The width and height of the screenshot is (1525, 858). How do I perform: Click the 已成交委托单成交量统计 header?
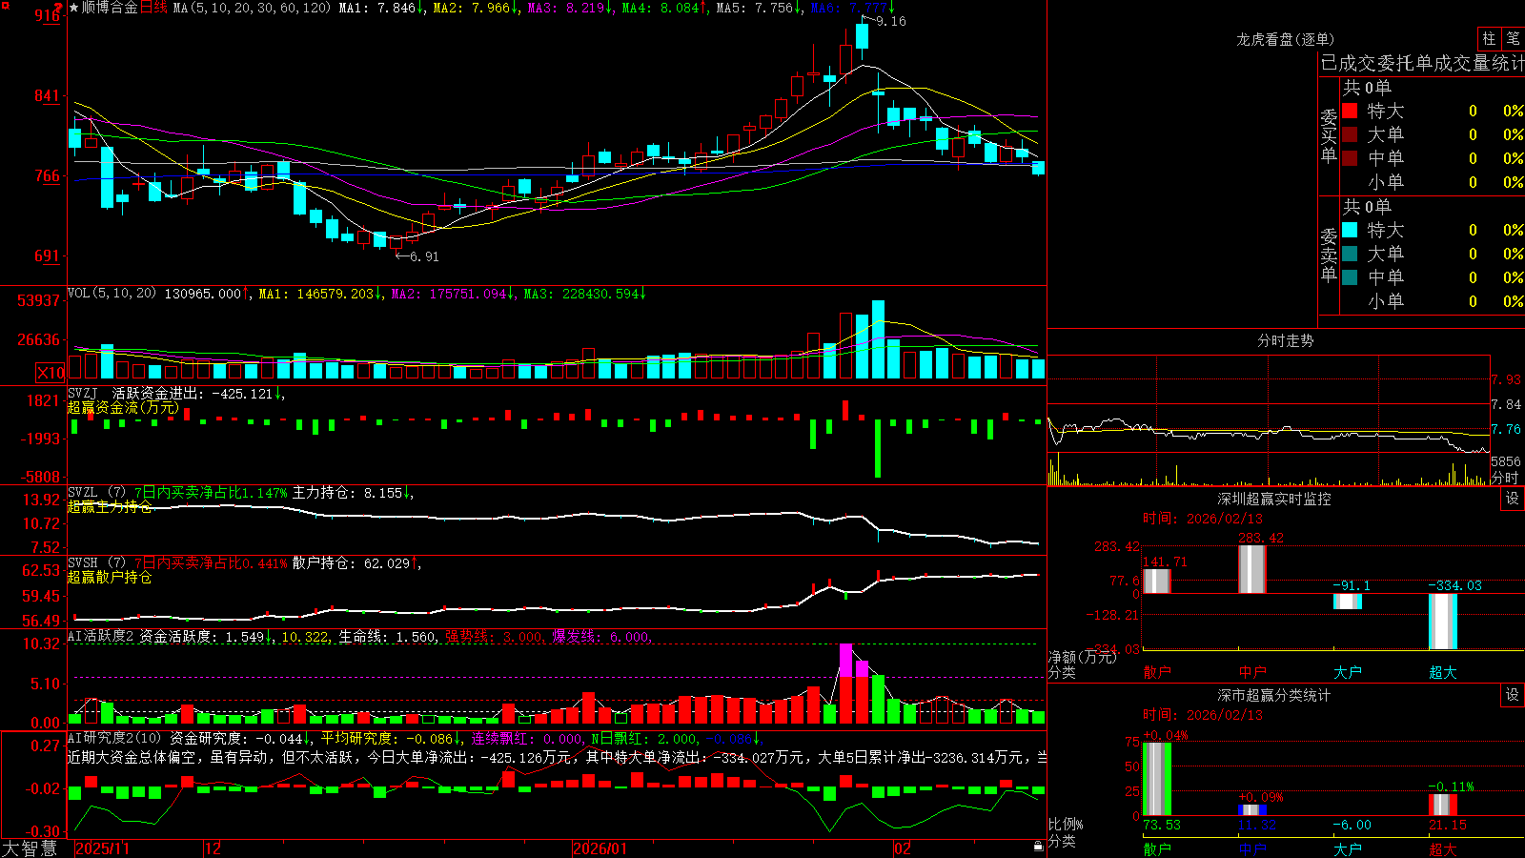(x=1422, y=63)
